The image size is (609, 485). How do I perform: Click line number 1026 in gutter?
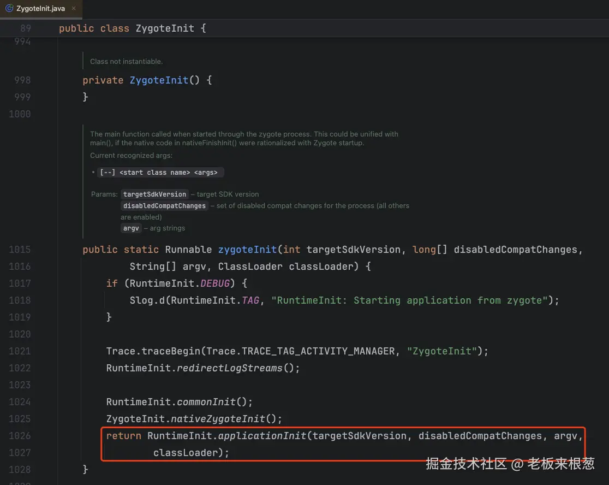click(x=20, y=436)
